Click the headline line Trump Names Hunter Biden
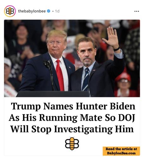This screenshot has width=144, height=158. point(73,106)
